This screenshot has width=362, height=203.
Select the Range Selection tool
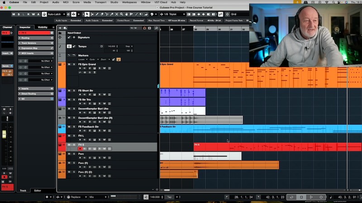[x=92, y=14]
